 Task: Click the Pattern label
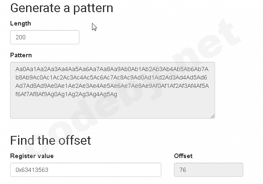tap(21, 55)
